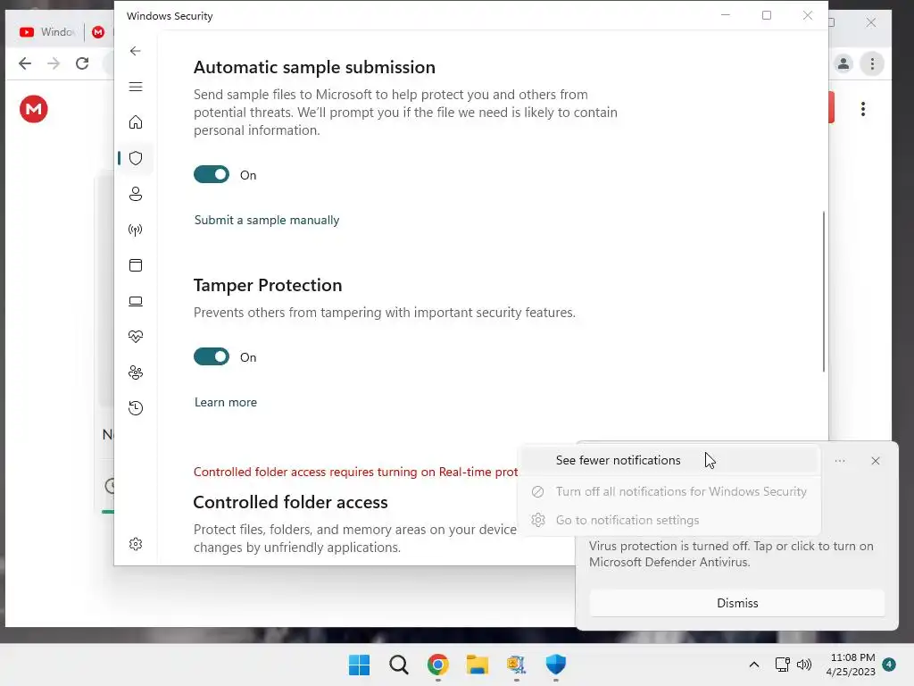Viewport: 914px width, 686px height.
Task: Open Chrome profile avatar
Action: tap(843, 63)
